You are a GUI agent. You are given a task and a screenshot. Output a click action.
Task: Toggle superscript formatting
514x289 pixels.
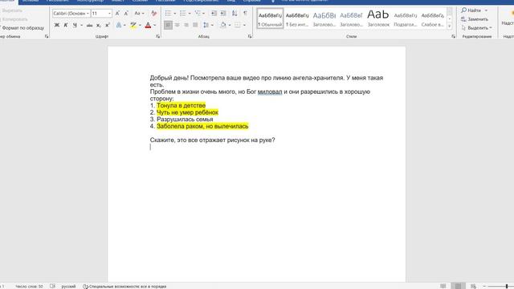click(107, 25)
